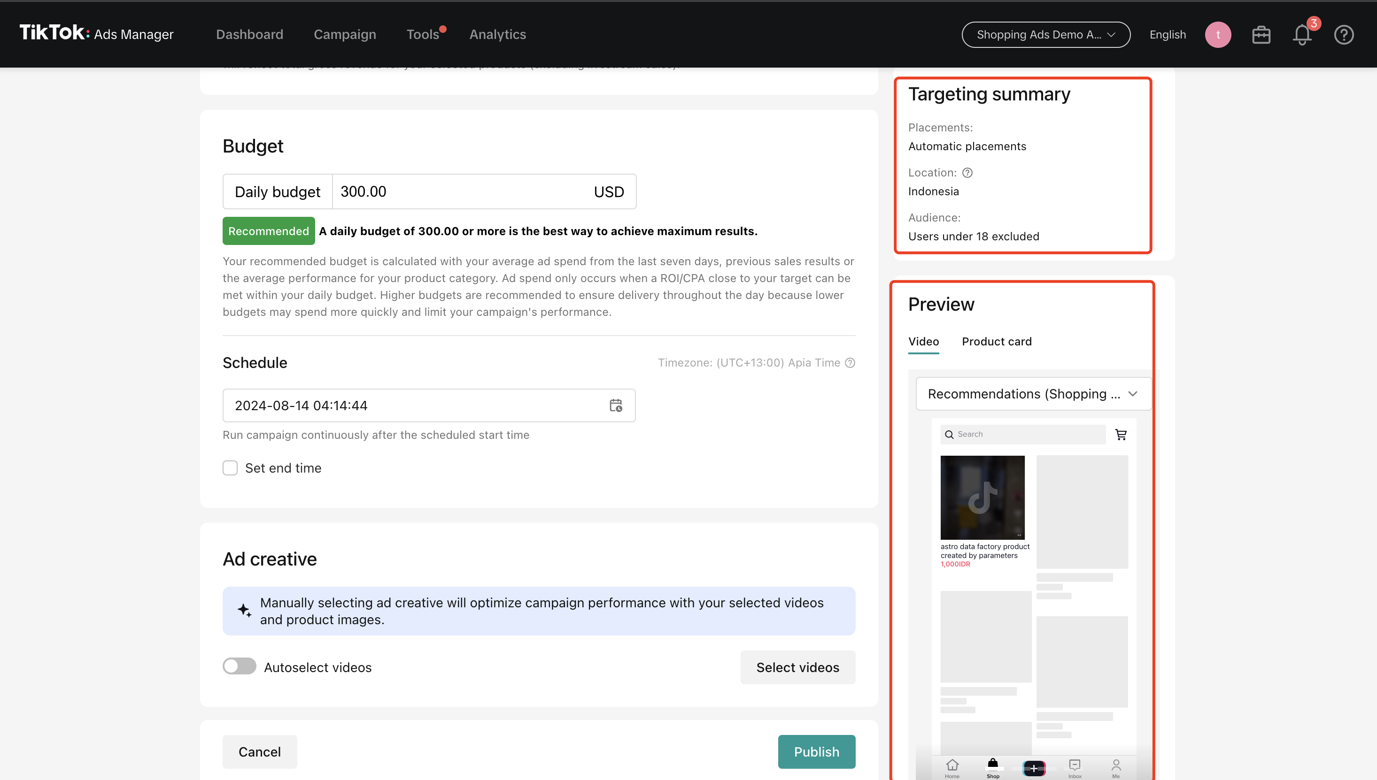Click the pink user avatar
Viewport: 1377px width, 780px height.
pyautogui.click(x=1218, y=35)
